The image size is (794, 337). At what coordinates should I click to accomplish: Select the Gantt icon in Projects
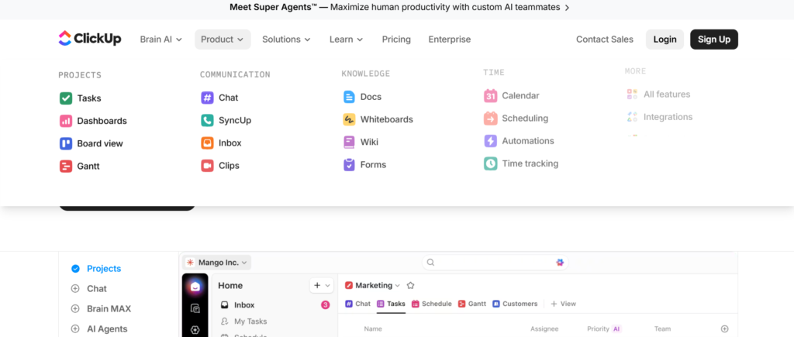[x=66, y=166]
